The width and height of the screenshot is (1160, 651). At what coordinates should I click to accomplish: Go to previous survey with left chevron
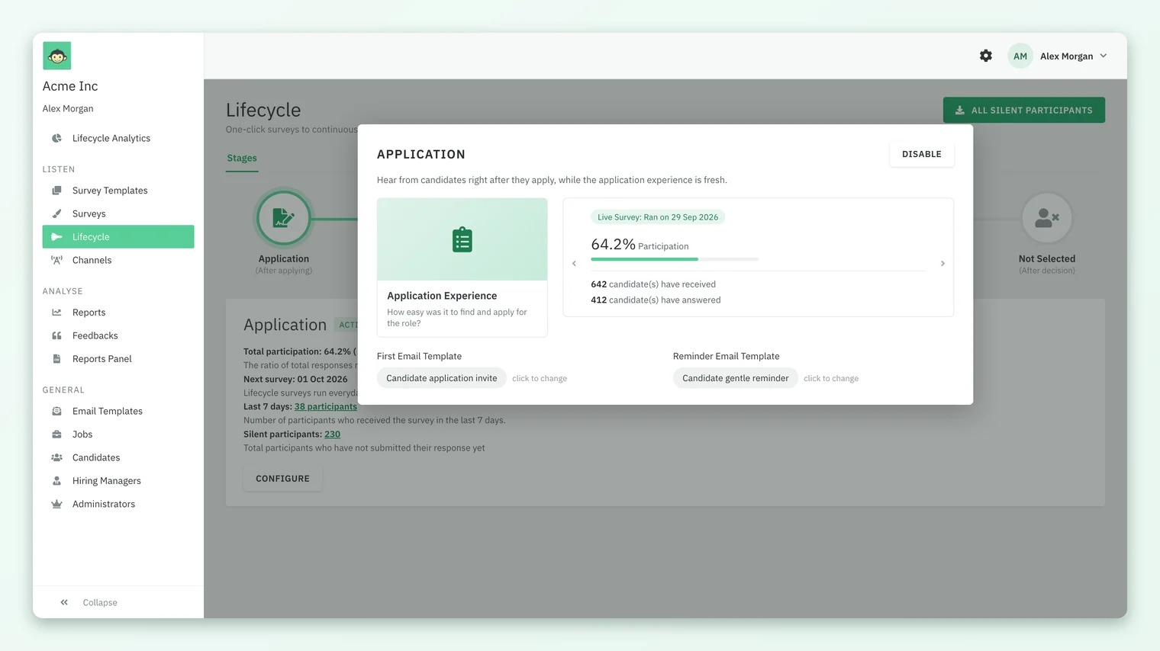point(574,264)
